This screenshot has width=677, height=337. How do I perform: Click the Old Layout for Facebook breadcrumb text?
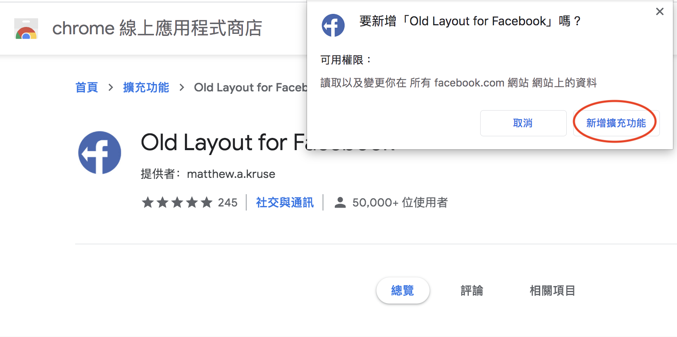(x=250, y=87)
